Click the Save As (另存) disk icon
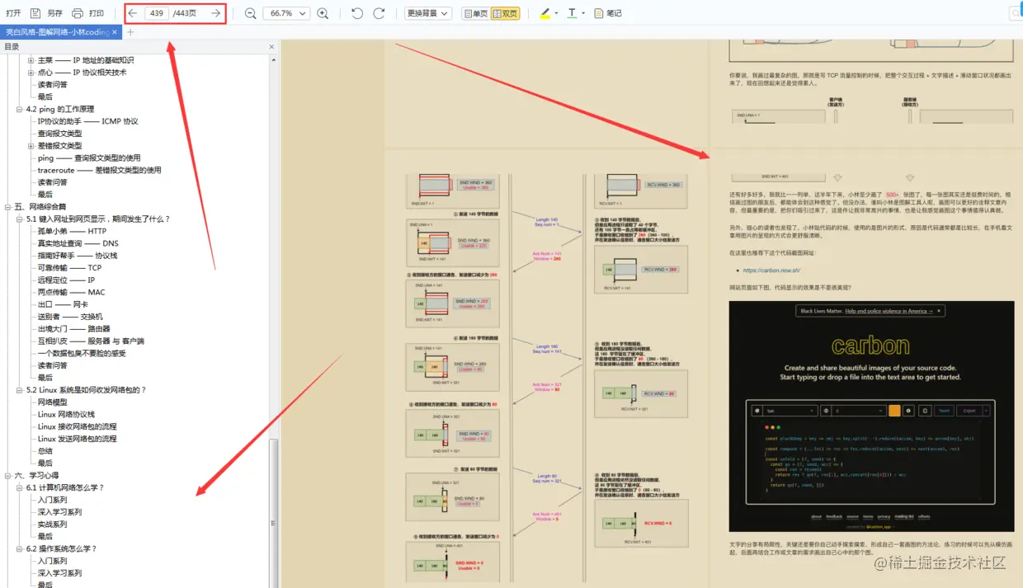The height and width of the screenshot is (588, 1023). click(35, 13)
